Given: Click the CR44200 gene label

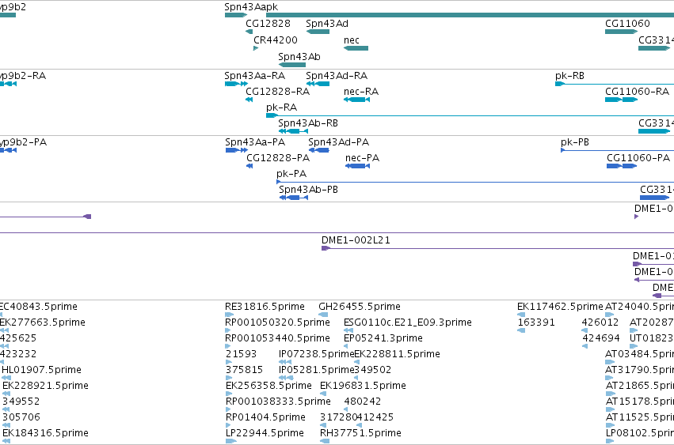Looking at the screenshot, I should pyautogui.click(x=275, y=40).
